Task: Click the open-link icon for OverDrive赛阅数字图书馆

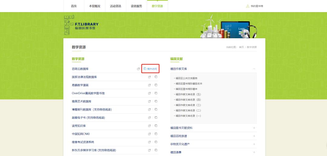Action: (149, 93)
